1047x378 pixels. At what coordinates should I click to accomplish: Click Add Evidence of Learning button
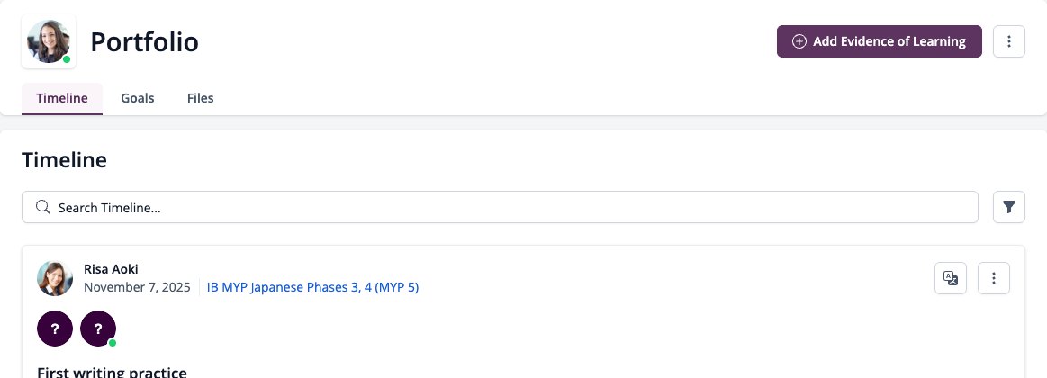[x=879, y=41]
